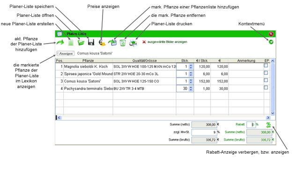Adjust quantity stepper for Cornus kousa row
Image resolution: width=295 pixels, height=170 pixels.
pos(191,81)
